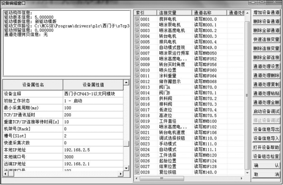Select variable 转台实时角度 in row 0009
This screenshot has height=185, width=283.
point(172,64)
